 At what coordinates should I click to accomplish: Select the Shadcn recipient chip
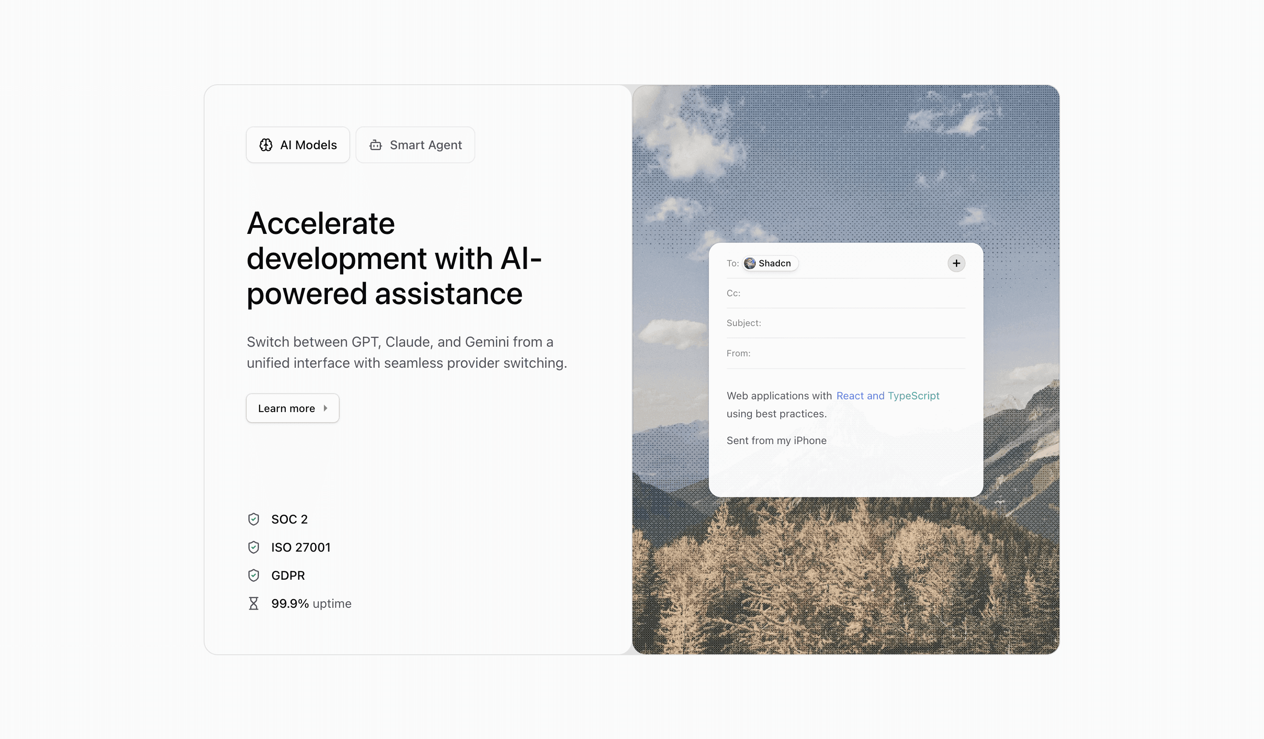(770, 263)
